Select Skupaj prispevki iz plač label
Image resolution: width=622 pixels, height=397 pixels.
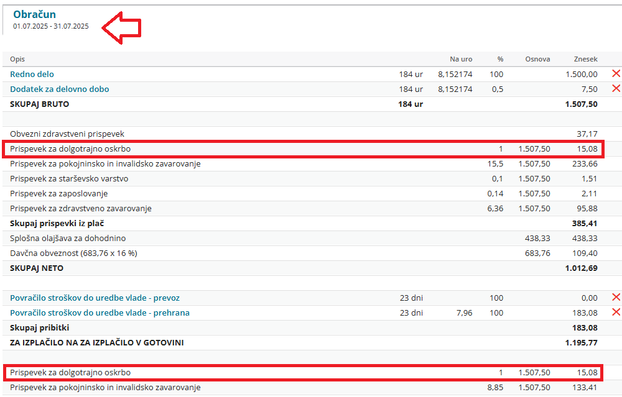point(57,224)
